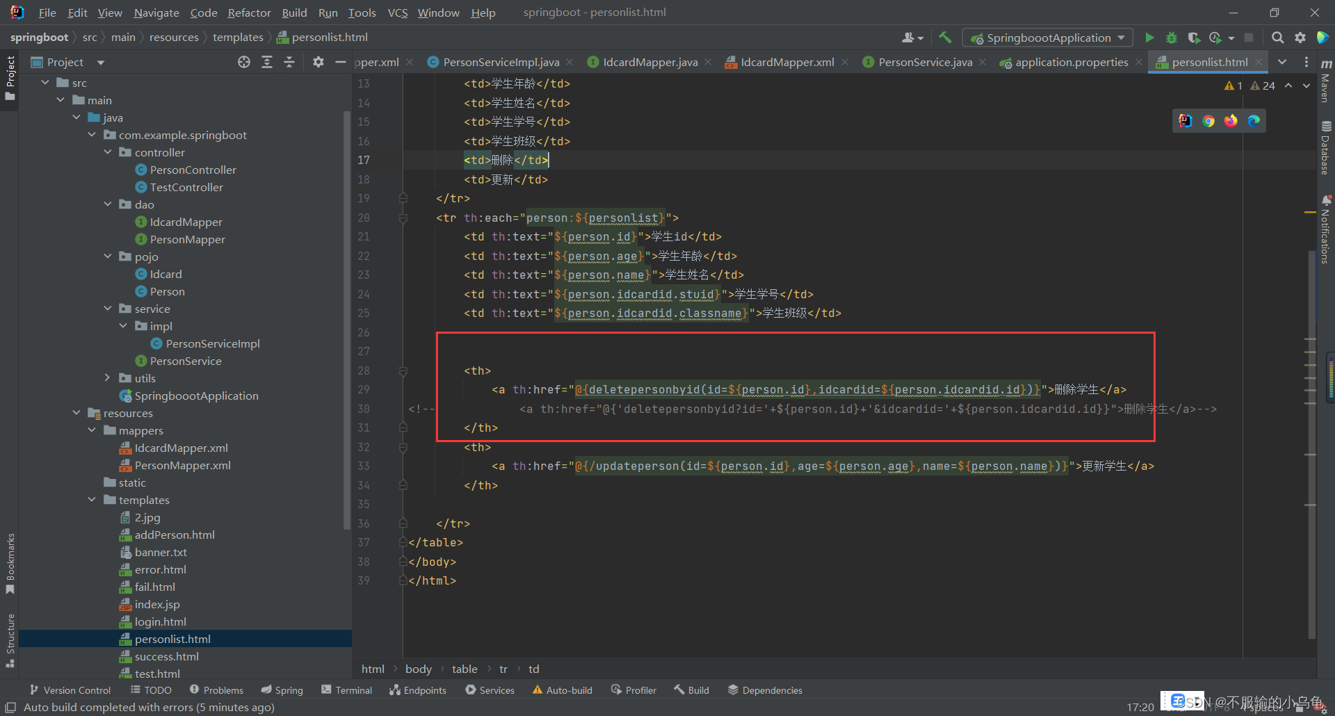Collapse the dao folder
1335x716 pixels.
tap(108, 204)
